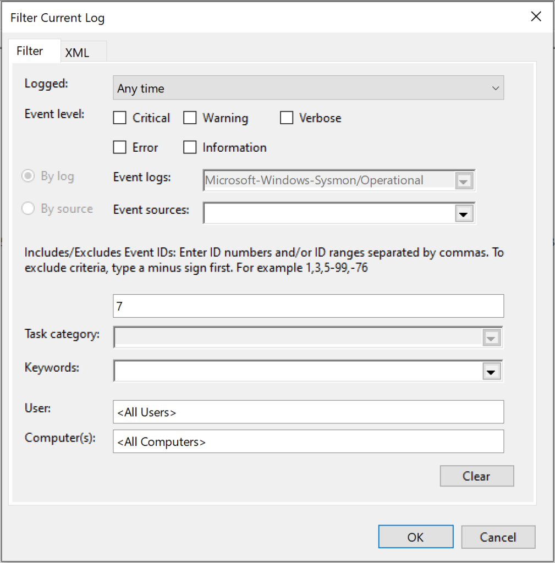Check the Warning event level box
The height and width of the screenshot is (563, 555).
click(x=190, y=118)
